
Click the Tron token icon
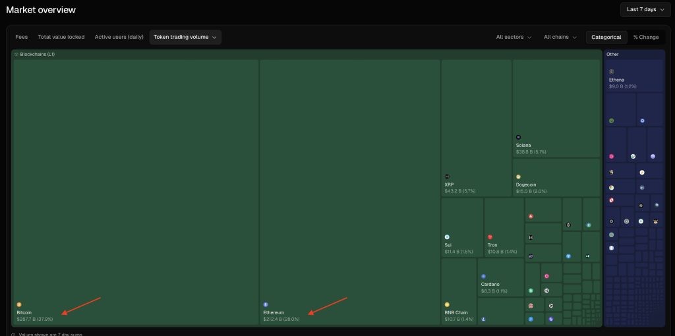click(x=490, y=237)
